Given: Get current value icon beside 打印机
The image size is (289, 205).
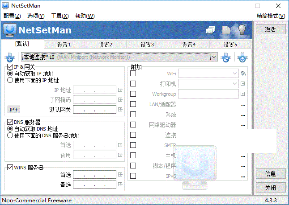Looking at the screenshot, I should click(x=243, y=84).
